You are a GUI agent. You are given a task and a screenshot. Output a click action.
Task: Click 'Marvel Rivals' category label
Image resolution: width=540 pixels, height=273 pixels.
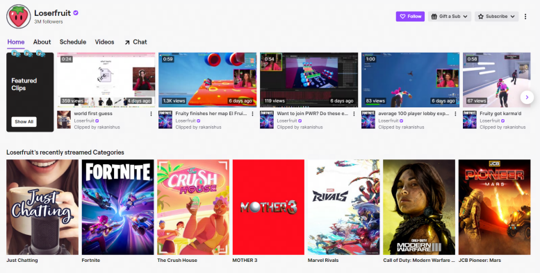point(323,261)
